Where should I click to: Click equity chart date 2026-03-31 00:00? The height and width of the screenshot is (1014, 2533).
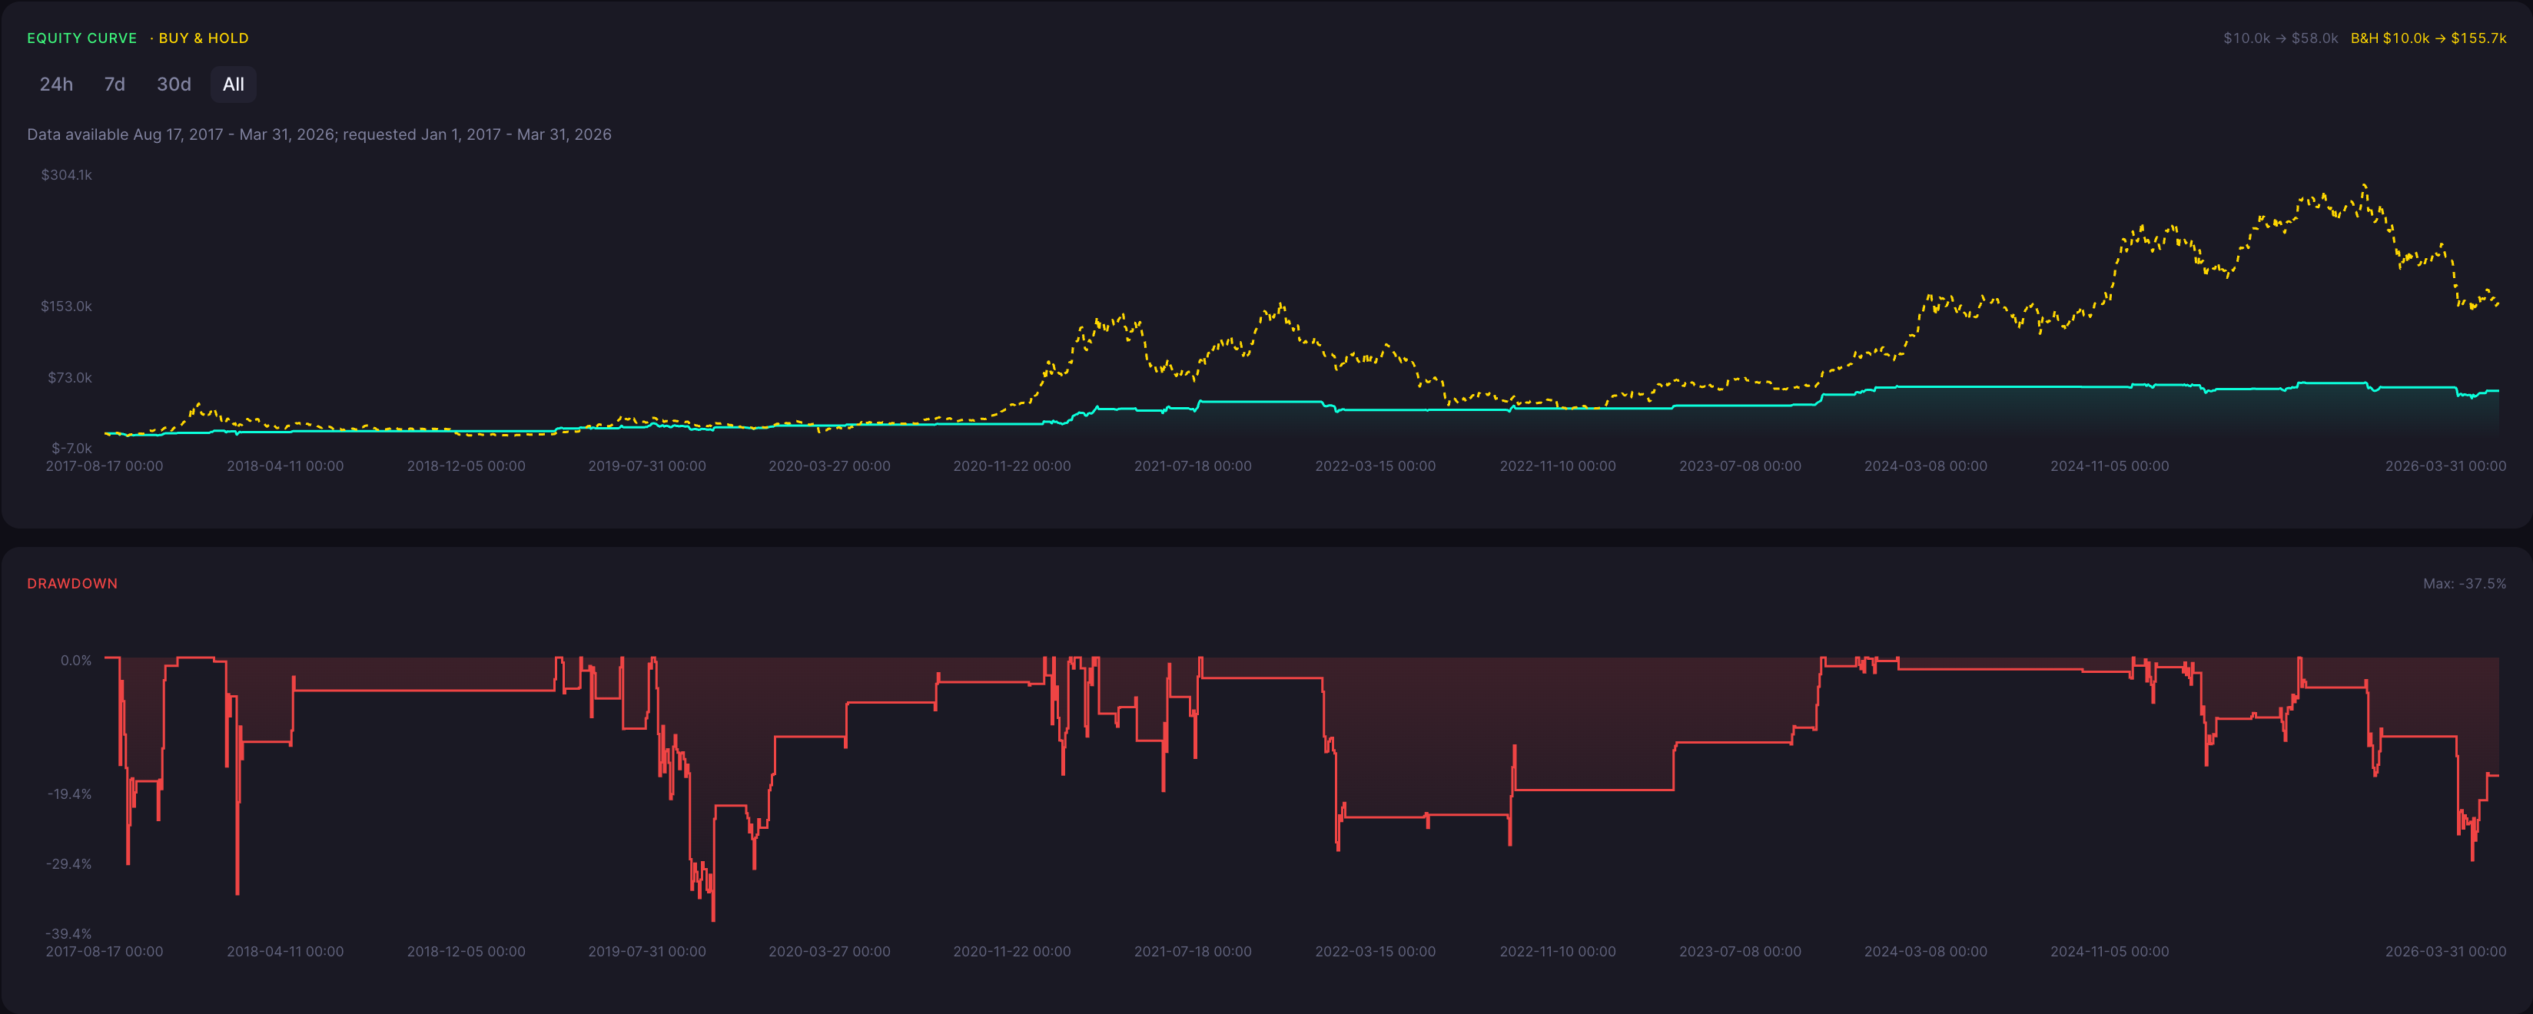[2445, 467]
